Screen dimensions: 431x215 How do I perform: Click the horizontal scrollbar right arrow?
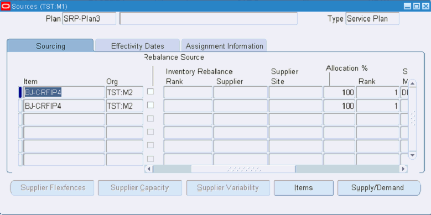(403, 169)
